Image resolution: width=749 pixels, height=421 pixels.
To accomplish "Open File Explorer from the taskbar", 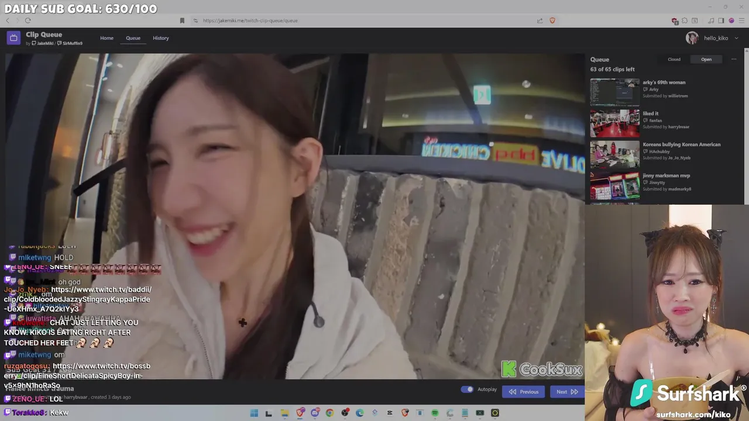I will pos(285,413).
